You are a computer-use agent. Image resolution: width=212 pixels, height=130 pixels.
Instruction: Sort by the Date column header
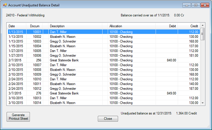pos(16,26)
